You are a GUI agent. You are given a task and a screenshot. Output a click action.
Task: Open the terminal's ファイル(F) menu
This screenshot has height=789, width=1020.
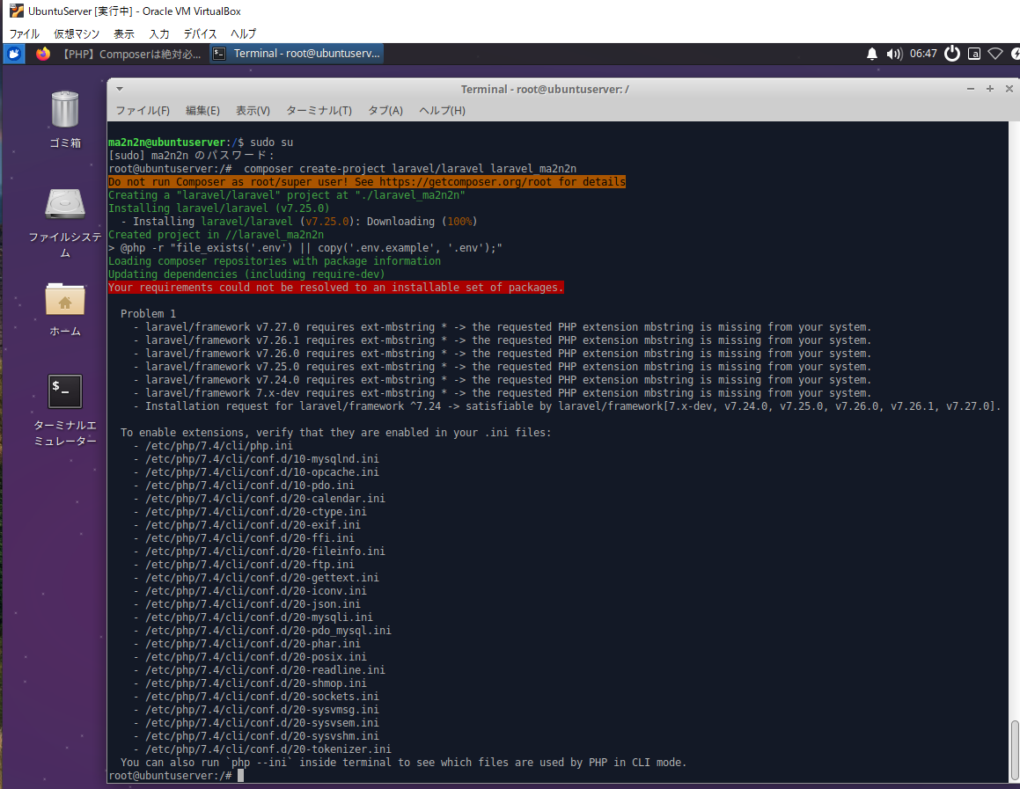click(143, 111)
